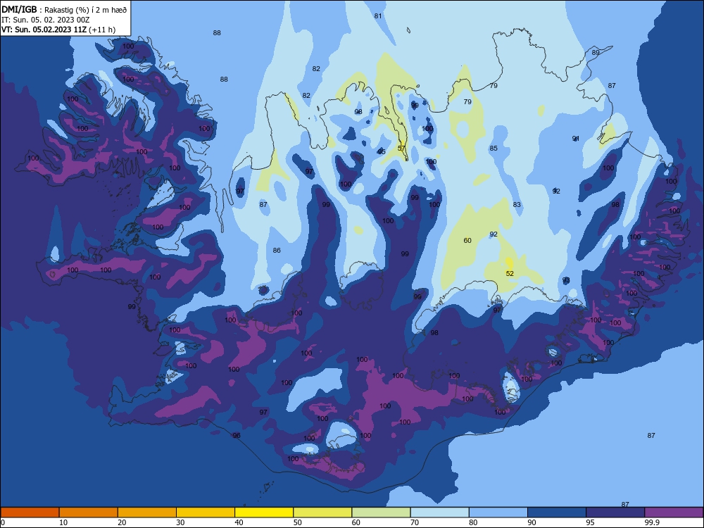Click the "Rakastig (%) í 2 m hæð" label
704x528 pixels.
click(x=86, y=10)
